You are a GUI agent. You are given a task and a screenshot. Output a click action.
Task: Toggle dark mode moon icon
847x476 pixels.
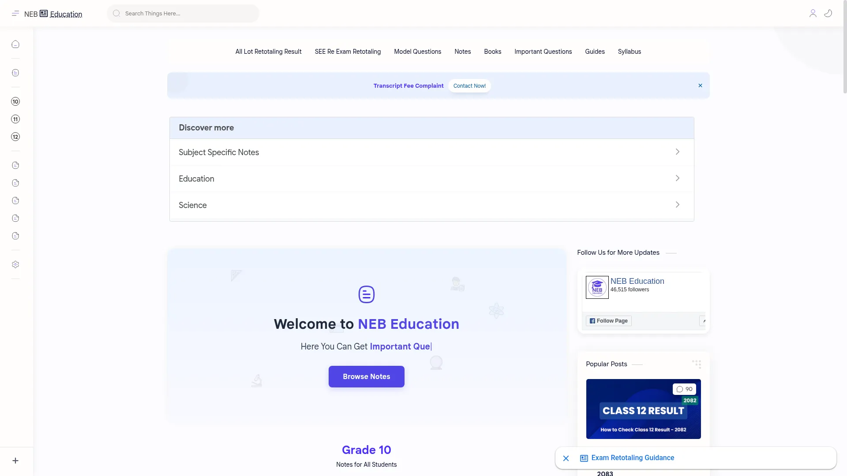(x=828, y=14)
